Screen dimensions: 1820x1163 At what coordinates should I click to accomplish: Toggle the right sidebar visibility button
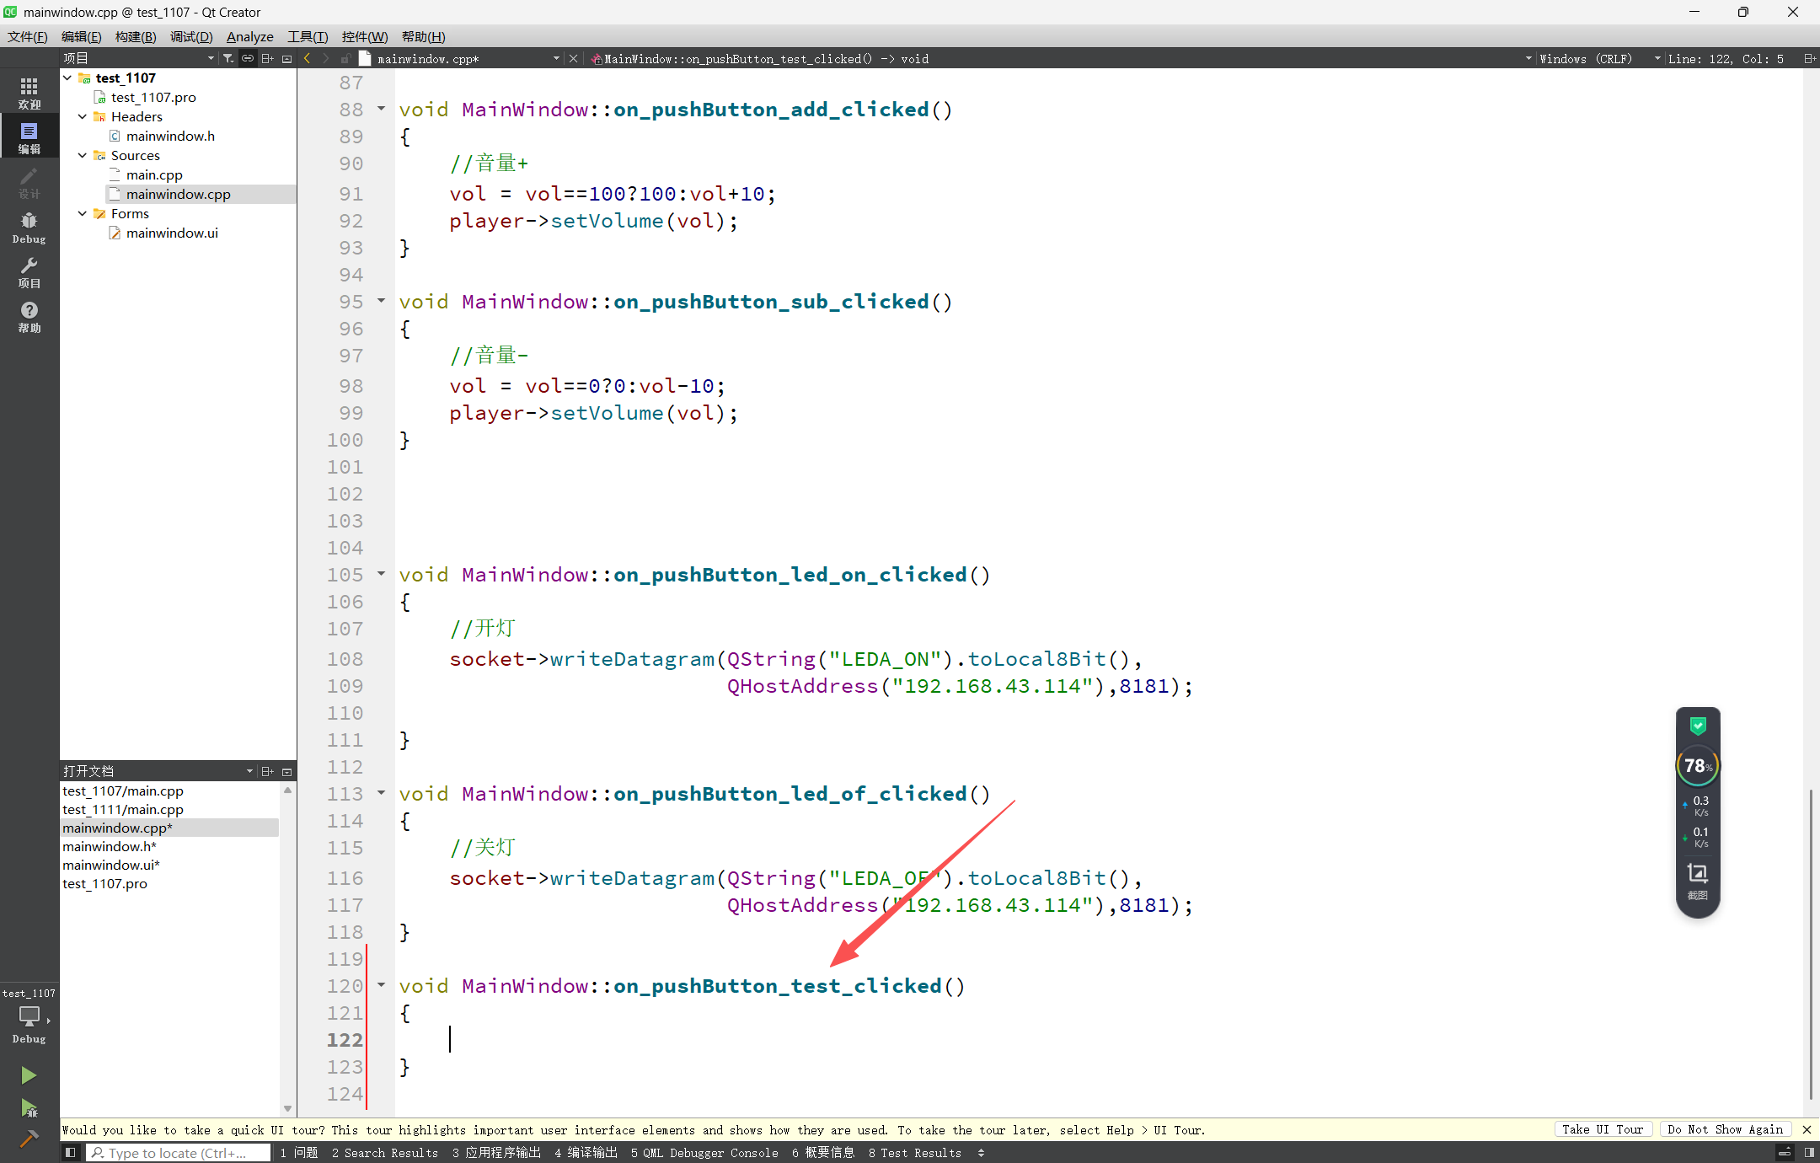1808,1152
